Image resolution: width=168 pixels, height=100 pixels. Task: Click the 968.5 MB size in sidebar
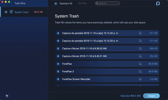tap(38, 12)
